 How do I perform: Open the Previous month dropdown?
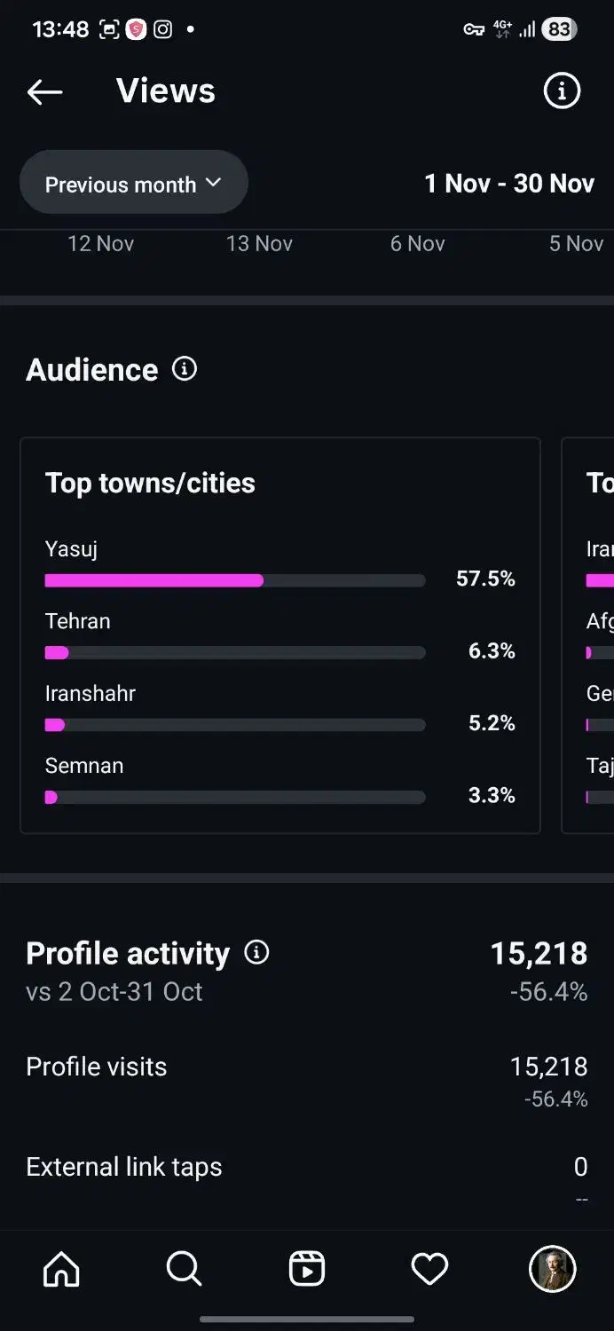133,183
